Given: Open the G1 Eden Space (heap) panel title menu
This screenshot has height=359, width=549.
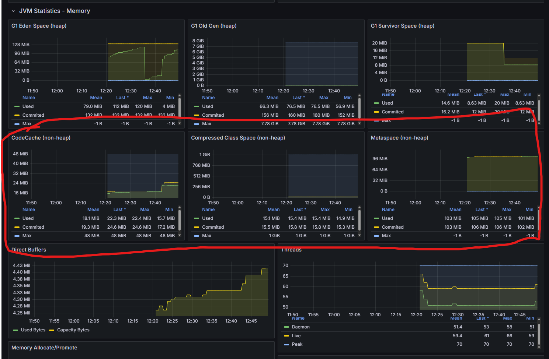Looking at the screenshot, I should tap(39, 26).
